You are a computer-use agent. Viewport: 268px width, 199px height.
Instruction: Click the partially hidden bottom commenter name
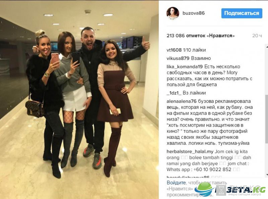188,177
